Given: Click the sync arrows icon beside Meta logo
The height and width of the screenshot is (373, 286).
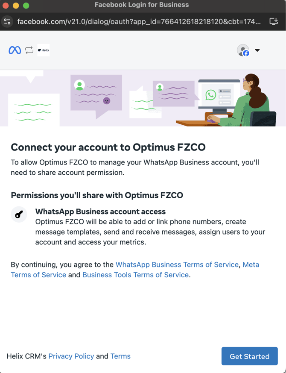Looking at the screenshot, I should pyautogui.click(x=29, y=50).
